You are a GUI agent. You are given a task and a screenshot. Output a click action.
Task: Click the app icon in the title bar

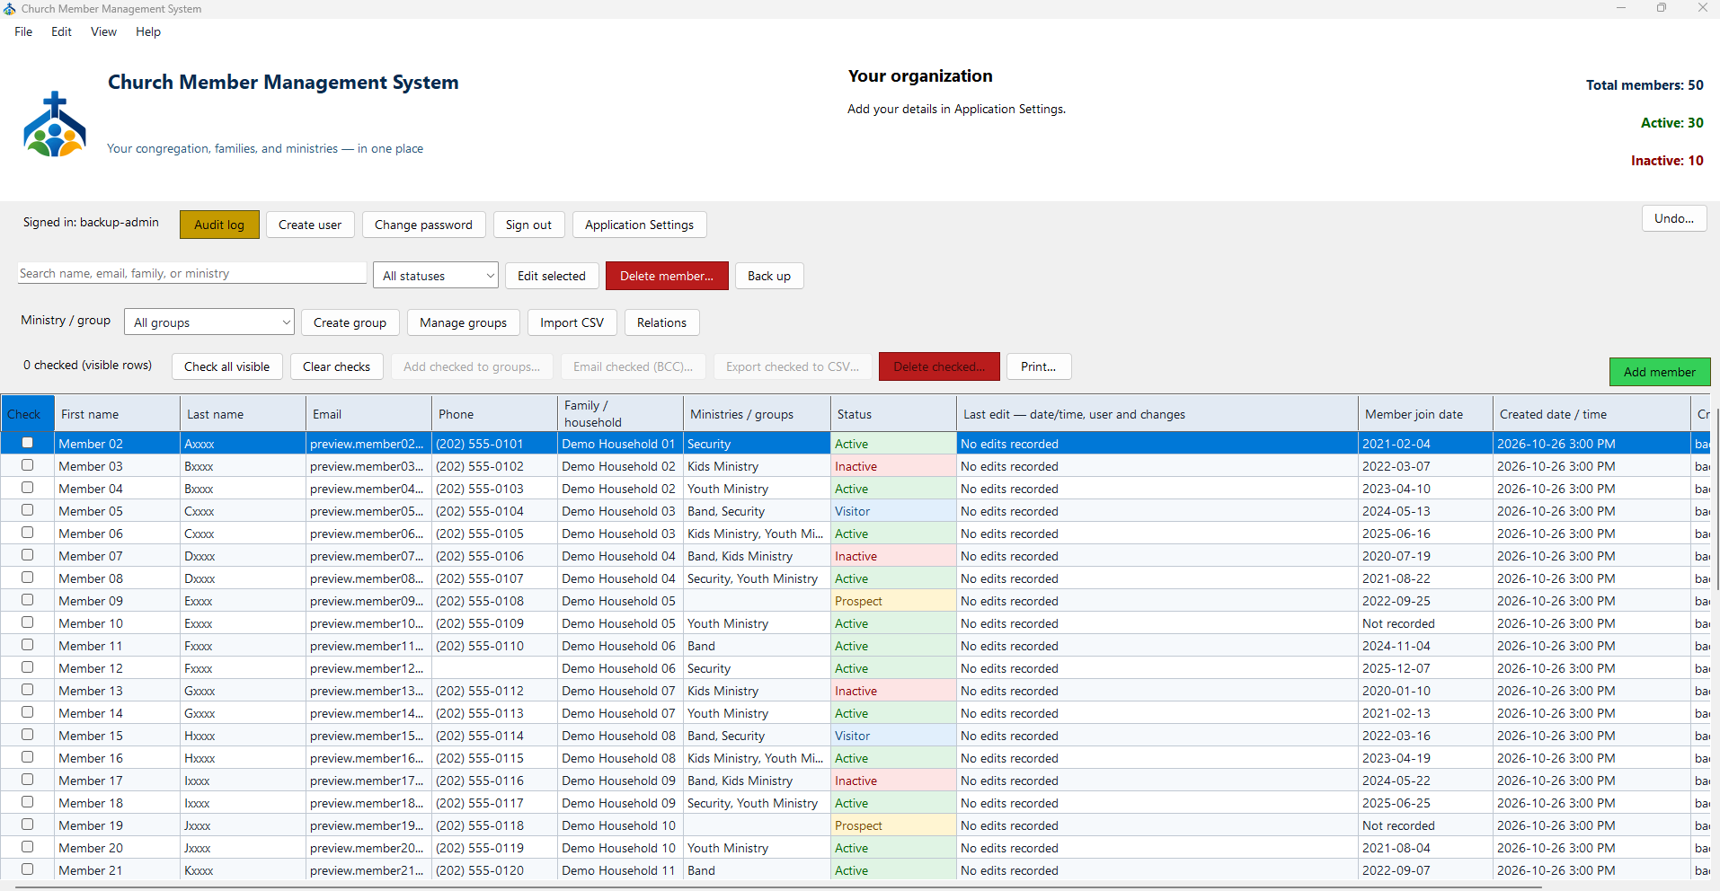[10, 9]
